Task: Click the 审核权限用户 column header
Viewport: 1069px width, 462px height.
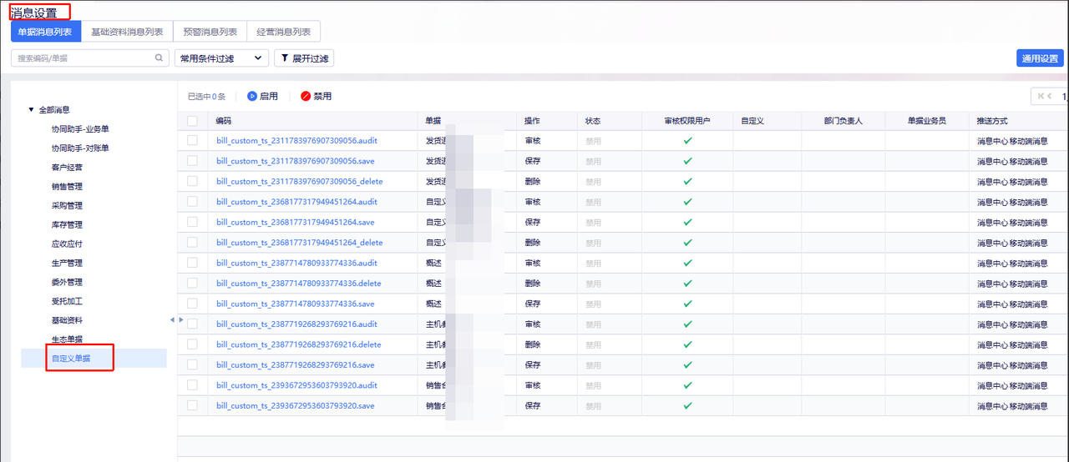Action: tap(687, 121)
